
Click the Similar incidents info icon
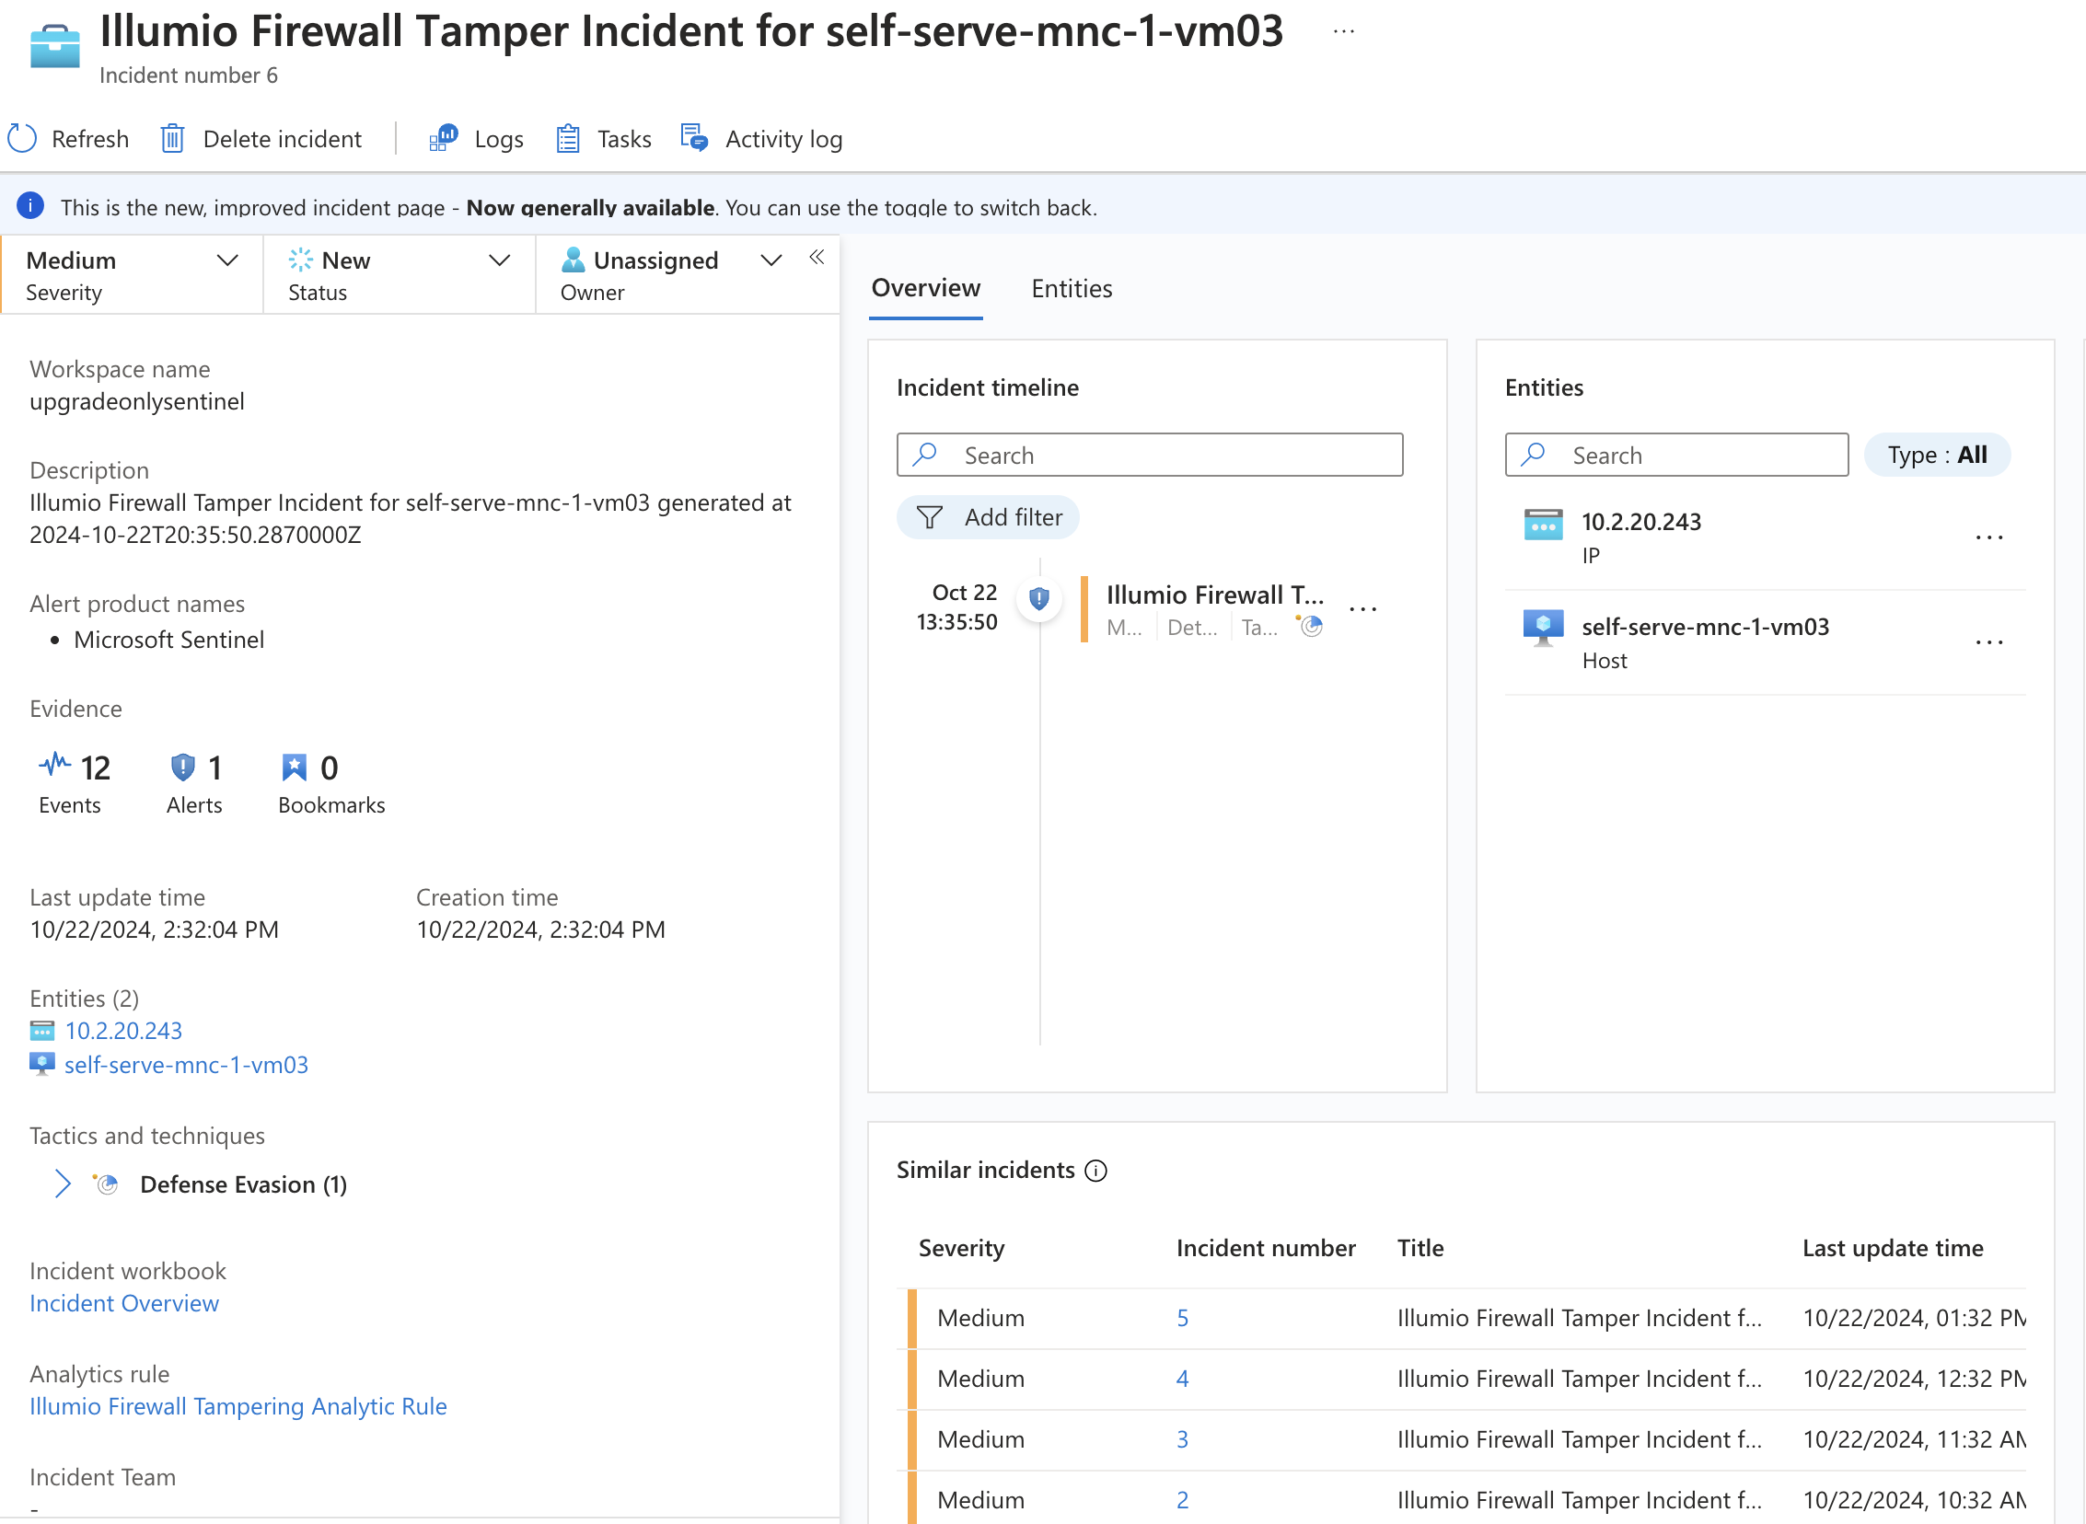coord(1095,1171)
